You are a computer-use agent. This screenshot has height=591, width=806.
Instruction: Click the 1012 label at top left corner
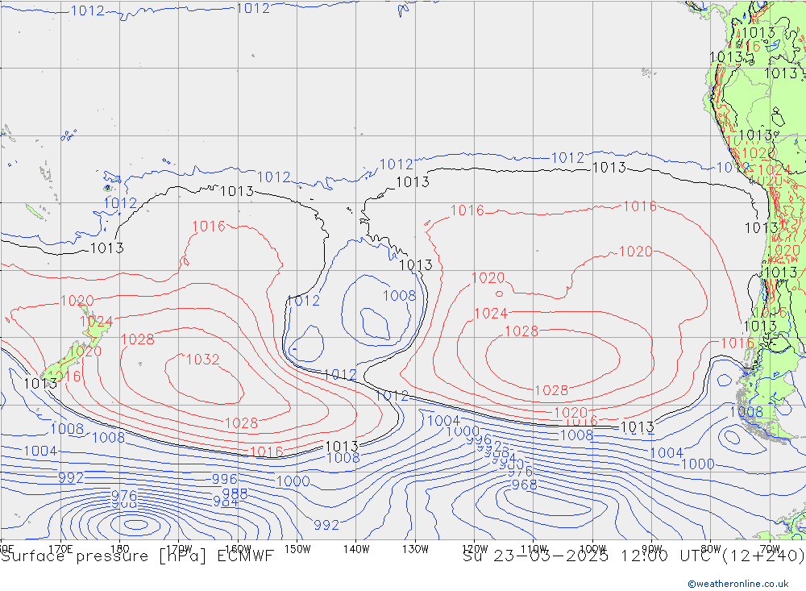[x=87, y=10]
